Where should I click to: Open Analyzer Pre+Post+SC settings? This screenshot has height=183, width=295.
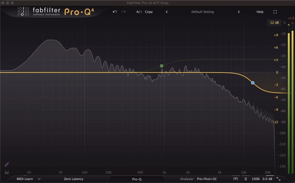coord(207,179)
